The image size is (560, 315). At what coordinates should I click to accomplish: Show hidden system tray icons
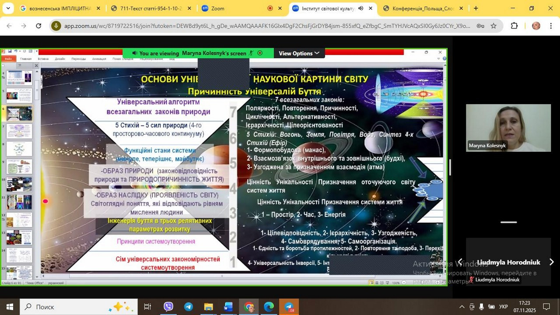coord(462,307)
